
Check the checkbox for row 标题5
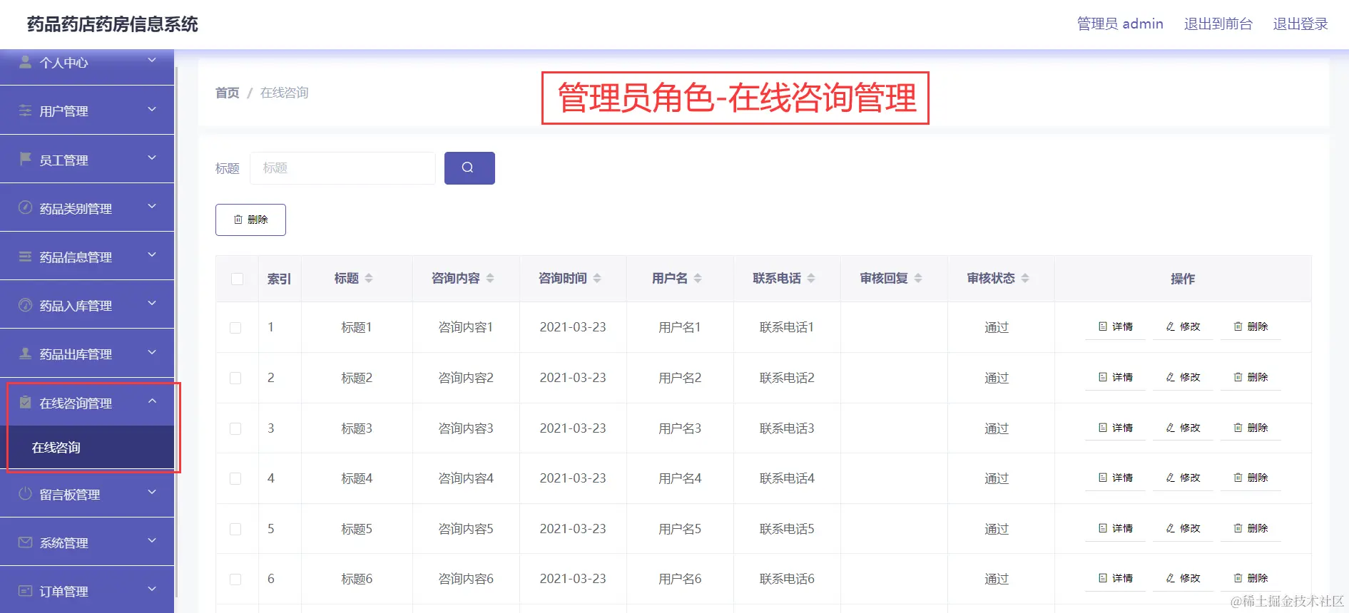(x=235, y=529)
